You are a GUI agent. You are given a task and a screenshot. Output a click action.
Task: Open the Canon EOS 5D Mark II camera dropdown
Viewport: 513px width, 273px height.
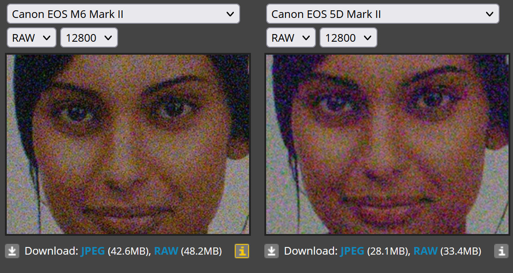(383, 14)
